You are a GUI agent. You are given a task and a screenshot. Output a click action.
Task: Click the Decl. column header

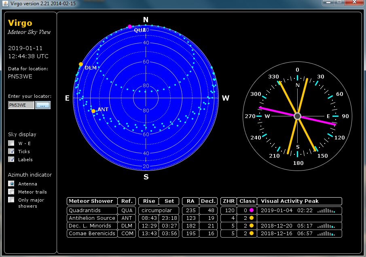tap(208, 201)
